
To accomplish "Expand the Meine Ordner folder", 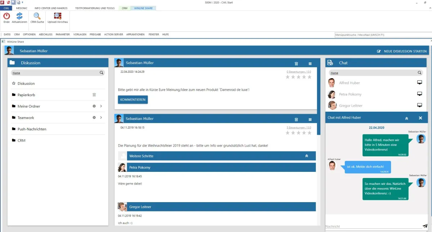I will [x=101, y=106].
